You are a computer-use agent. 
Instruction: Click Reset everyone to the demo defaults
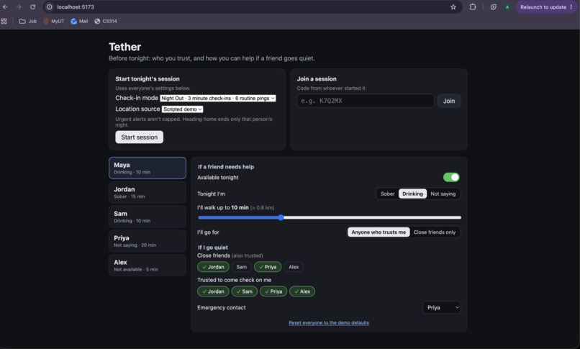[x=329, y=323]
